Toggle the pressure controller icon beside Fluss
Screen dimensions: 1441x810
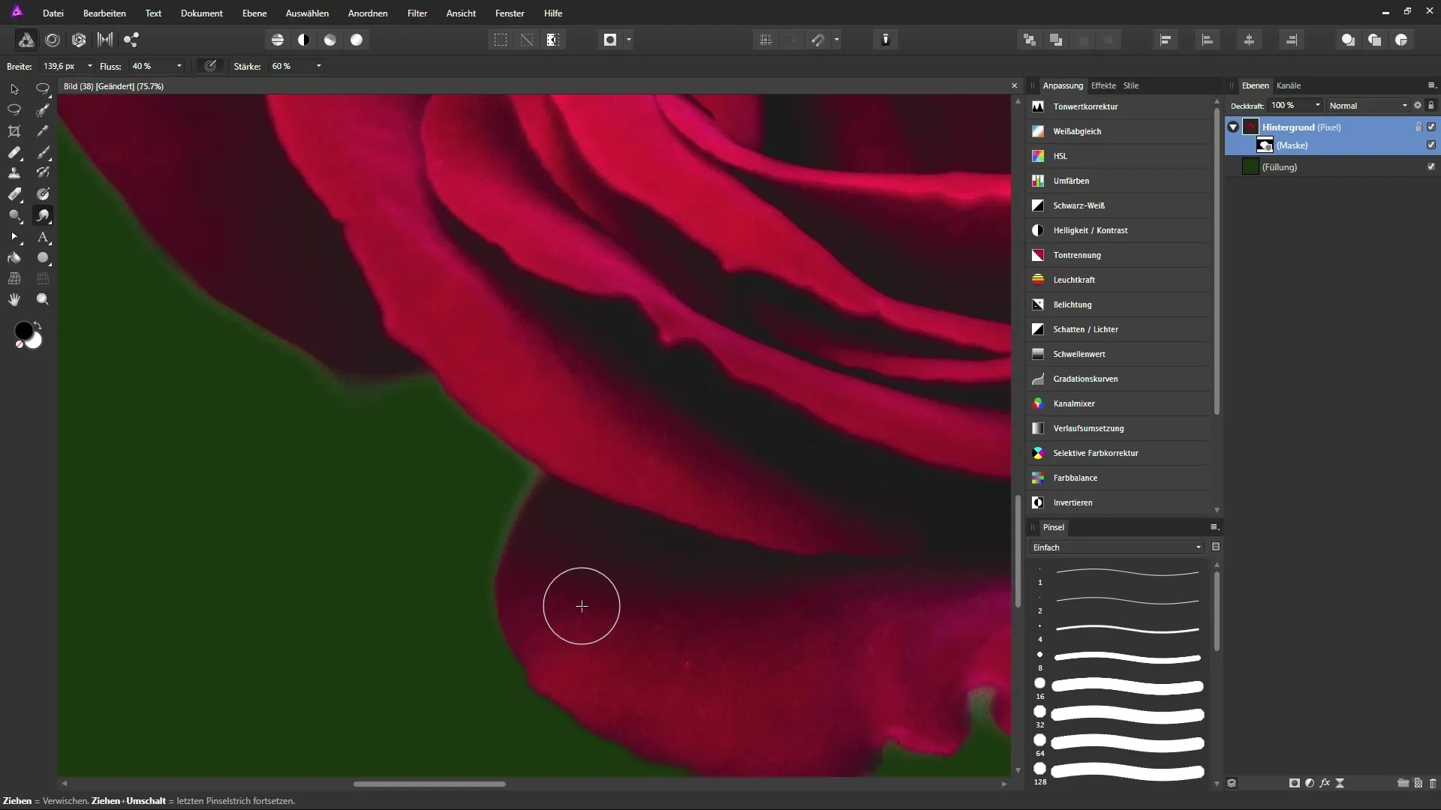tap(211, 66)
